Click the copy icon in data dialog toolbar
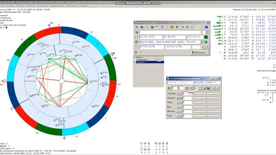276x155 pixels. tap(137, 27)
